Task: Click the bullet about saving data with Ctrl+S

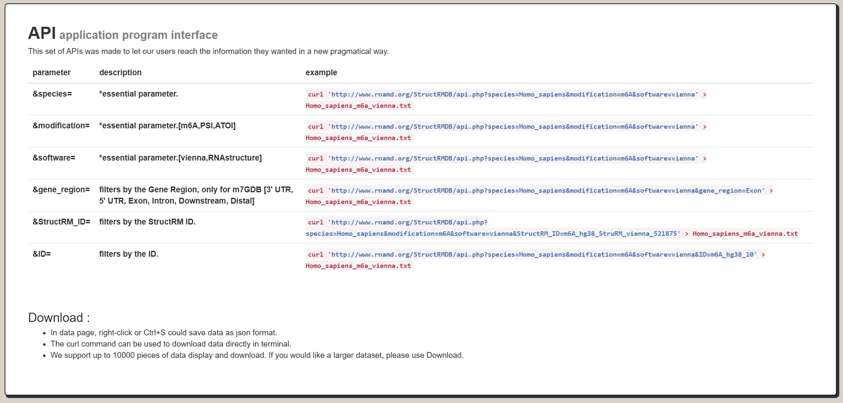Action: [x=163, y=333]
